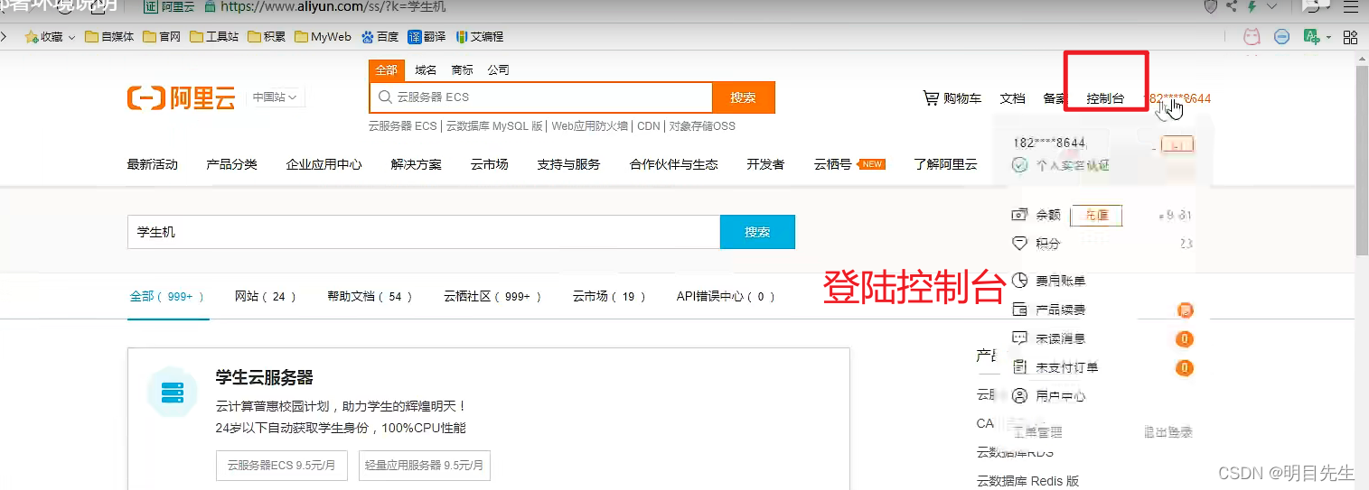Expand the 收藏 favorites dropdown arrow
This screenshot has width=1369, height=490.
(72, 38)
